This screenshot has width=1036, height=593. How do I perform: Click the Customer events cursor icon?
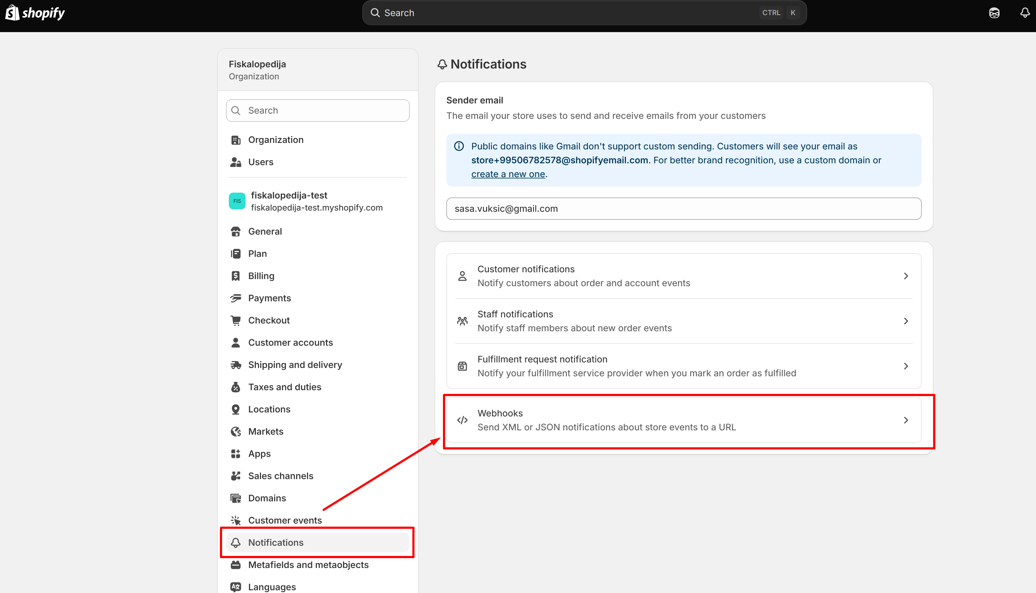[x=236, y=520]
